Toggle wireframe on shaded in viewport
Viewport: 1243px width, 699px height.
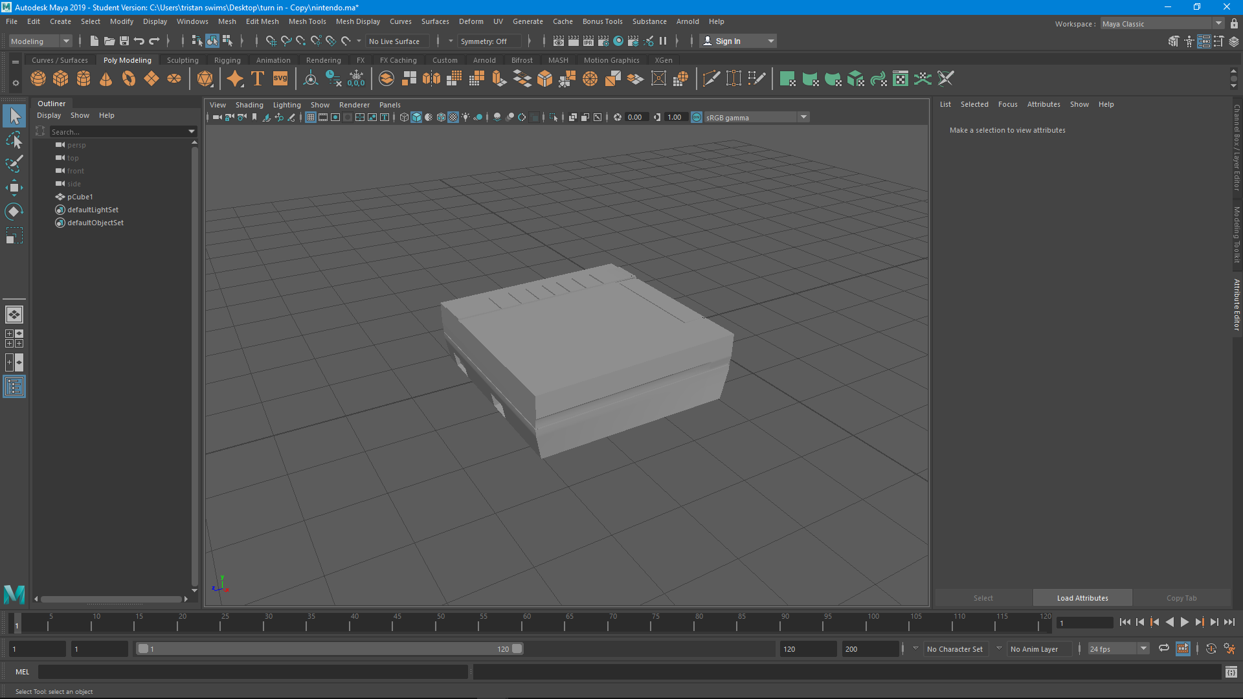[441, 117]
